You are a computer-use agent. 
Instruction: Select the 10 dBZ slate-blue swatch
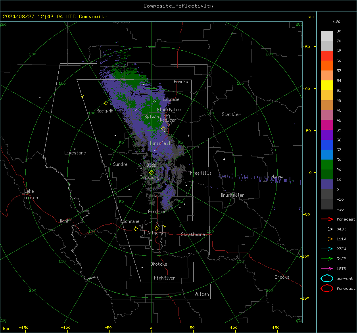[327, 185]
